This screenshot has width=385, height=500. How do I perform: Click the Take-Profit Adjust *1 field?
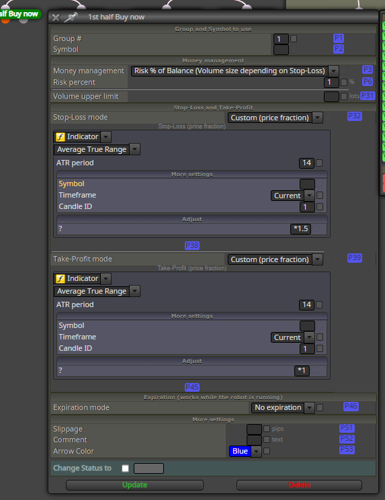302,370
